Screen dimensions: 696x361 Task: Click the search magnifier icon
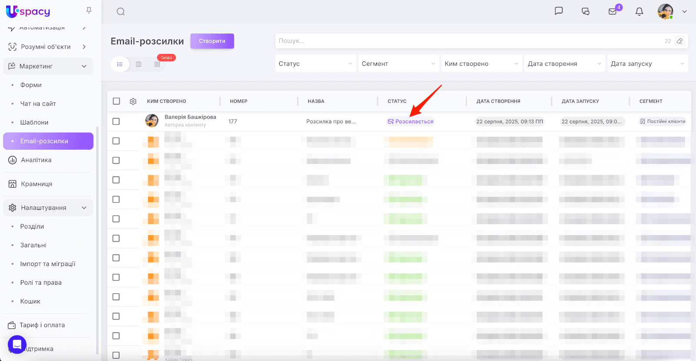point(120,12)
